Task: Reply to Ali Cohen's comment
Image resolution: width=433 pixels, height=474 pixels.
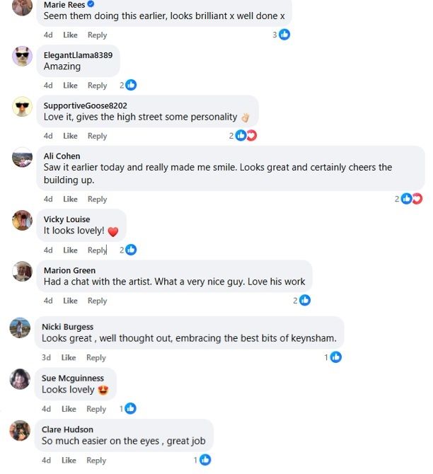Action: [x=97, y=199]
